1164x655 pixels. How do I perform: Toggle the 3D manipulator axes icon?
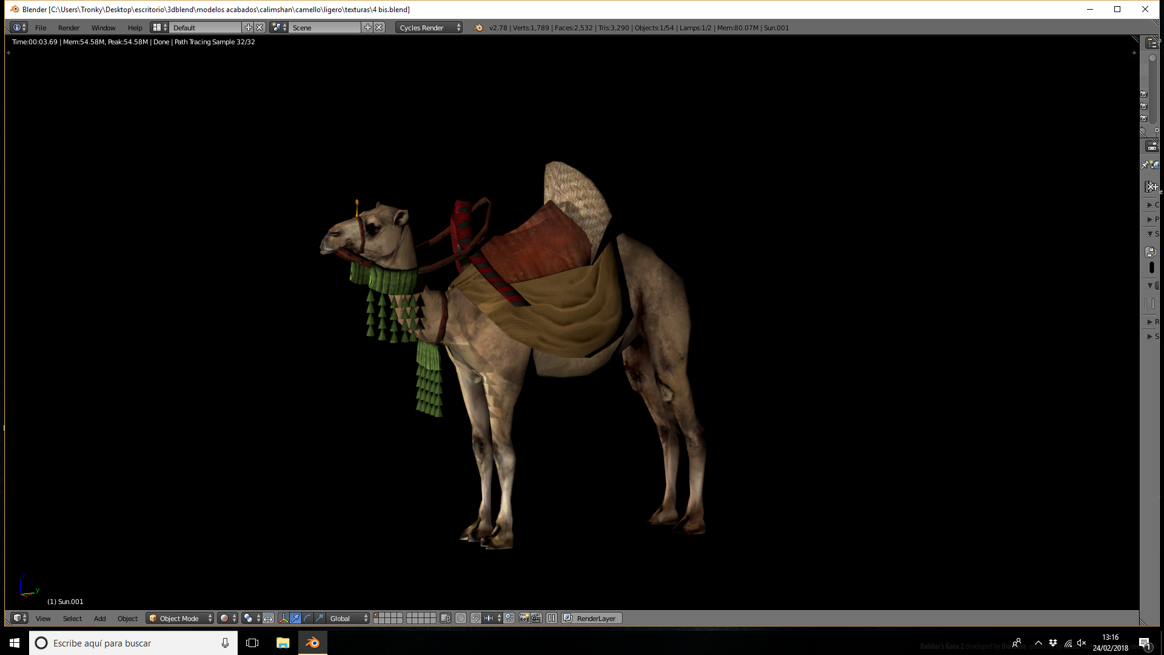point(283,618)
